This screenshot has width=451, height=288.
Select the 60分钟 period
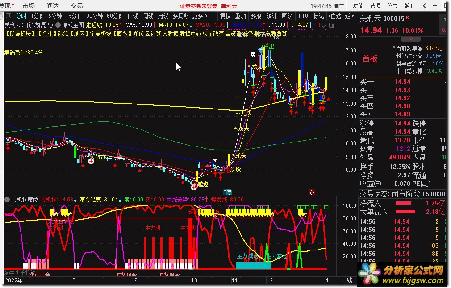pos(115,16)
